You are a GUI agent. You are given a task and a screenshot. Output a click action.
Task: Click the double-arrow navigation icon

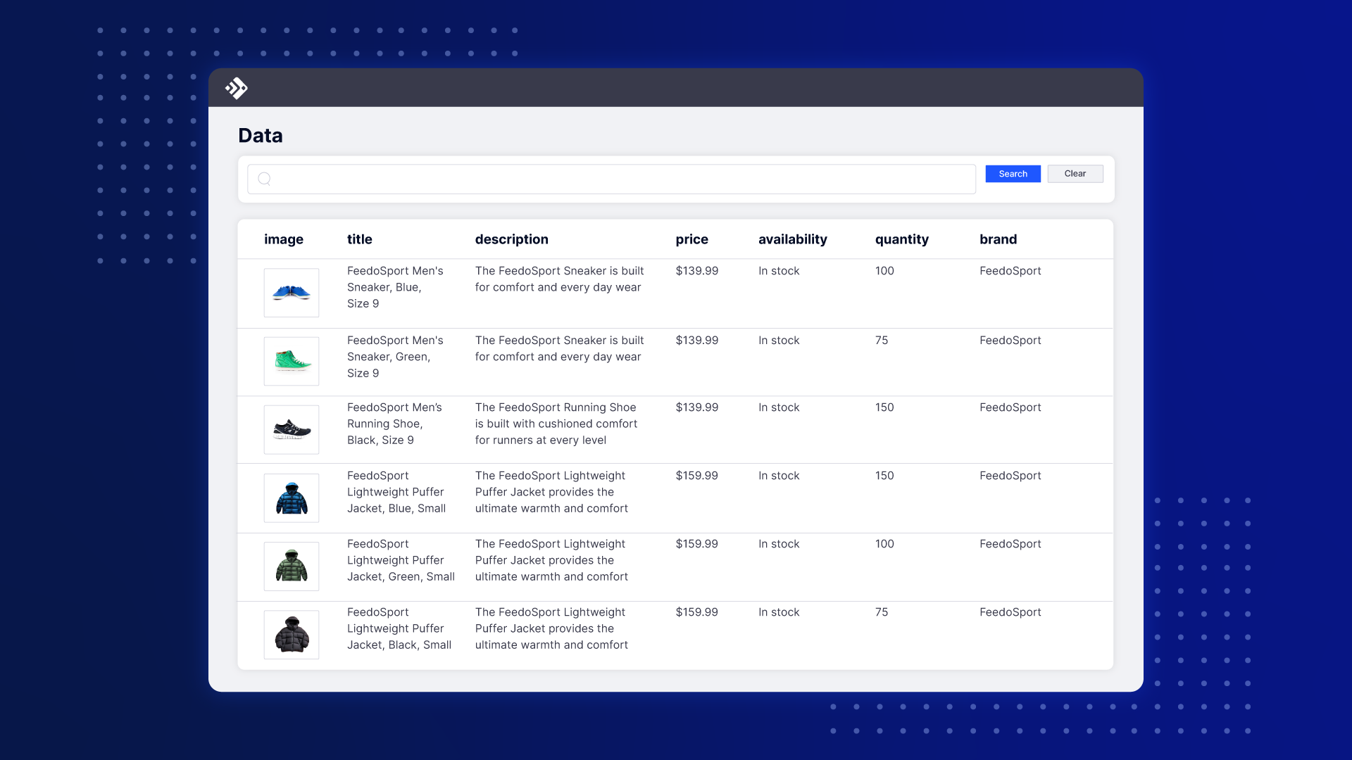pyautogui.click(x=236, y=87)
